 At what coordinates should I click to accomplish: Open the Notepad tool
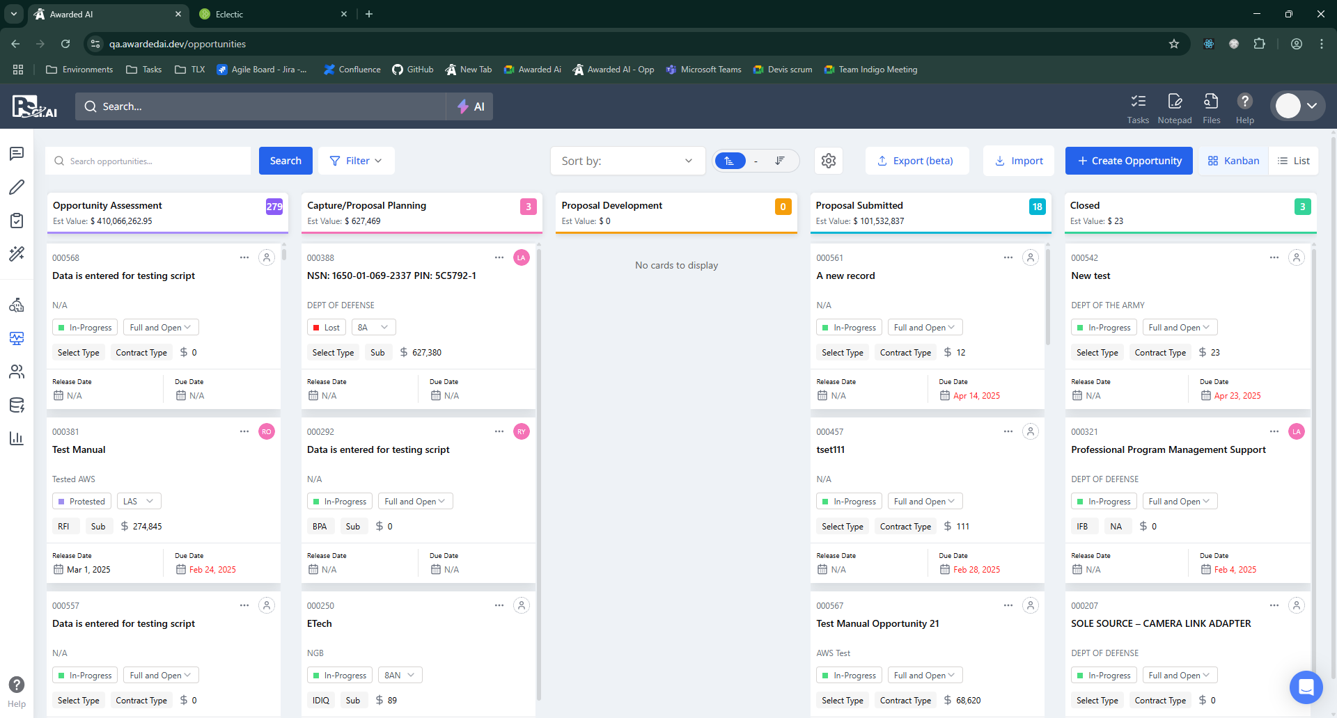[x=1174, y=108]
